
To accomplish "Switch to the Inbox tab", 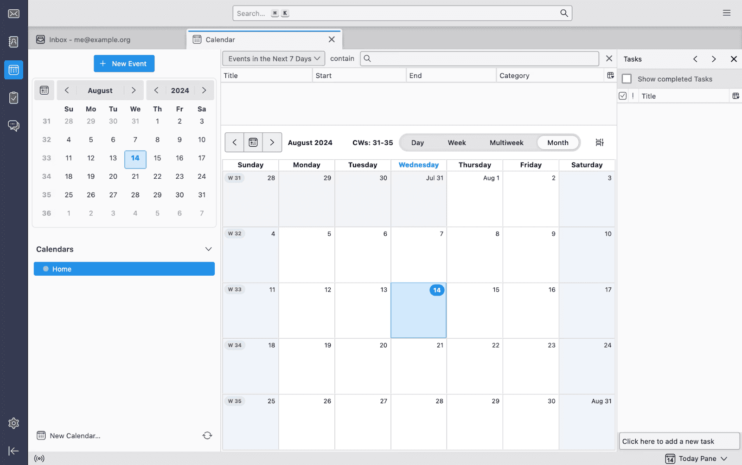I will point(88,39).
